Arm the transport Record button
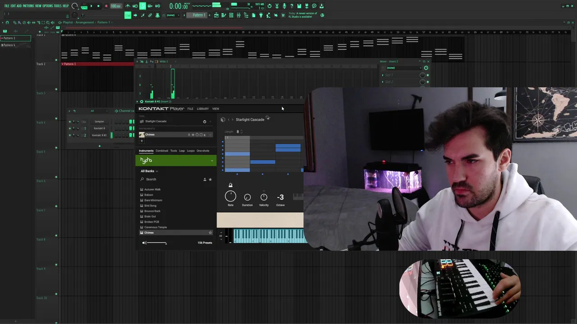 pyautogui.click(x=106, y=6)
